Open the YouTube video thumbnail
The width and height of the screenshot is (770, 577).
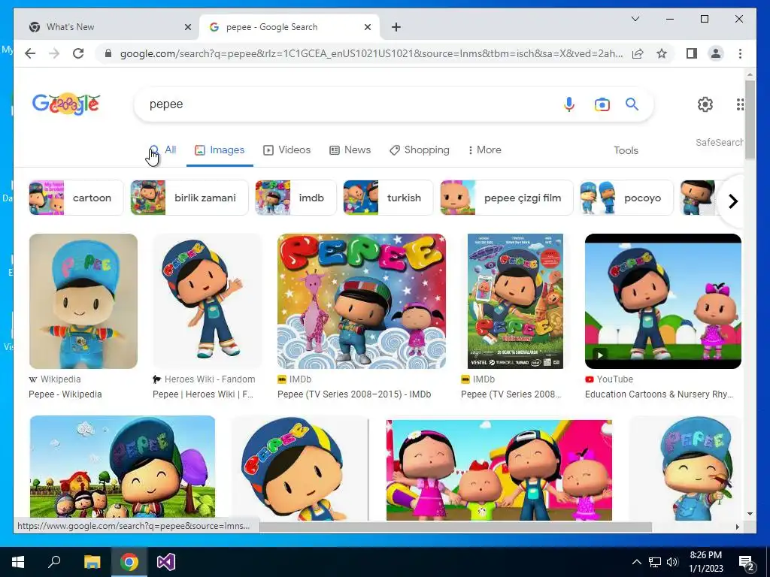pos(663,301)
